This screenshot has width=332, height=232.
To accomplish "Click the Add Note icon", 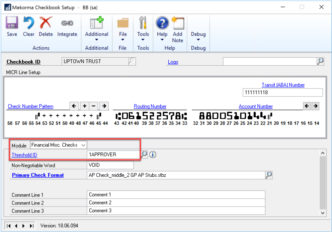I will coord(178,23).
